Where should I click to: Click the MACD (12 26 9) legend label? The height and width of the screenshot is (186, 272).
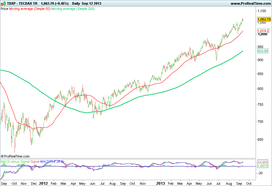pos(52,162)
